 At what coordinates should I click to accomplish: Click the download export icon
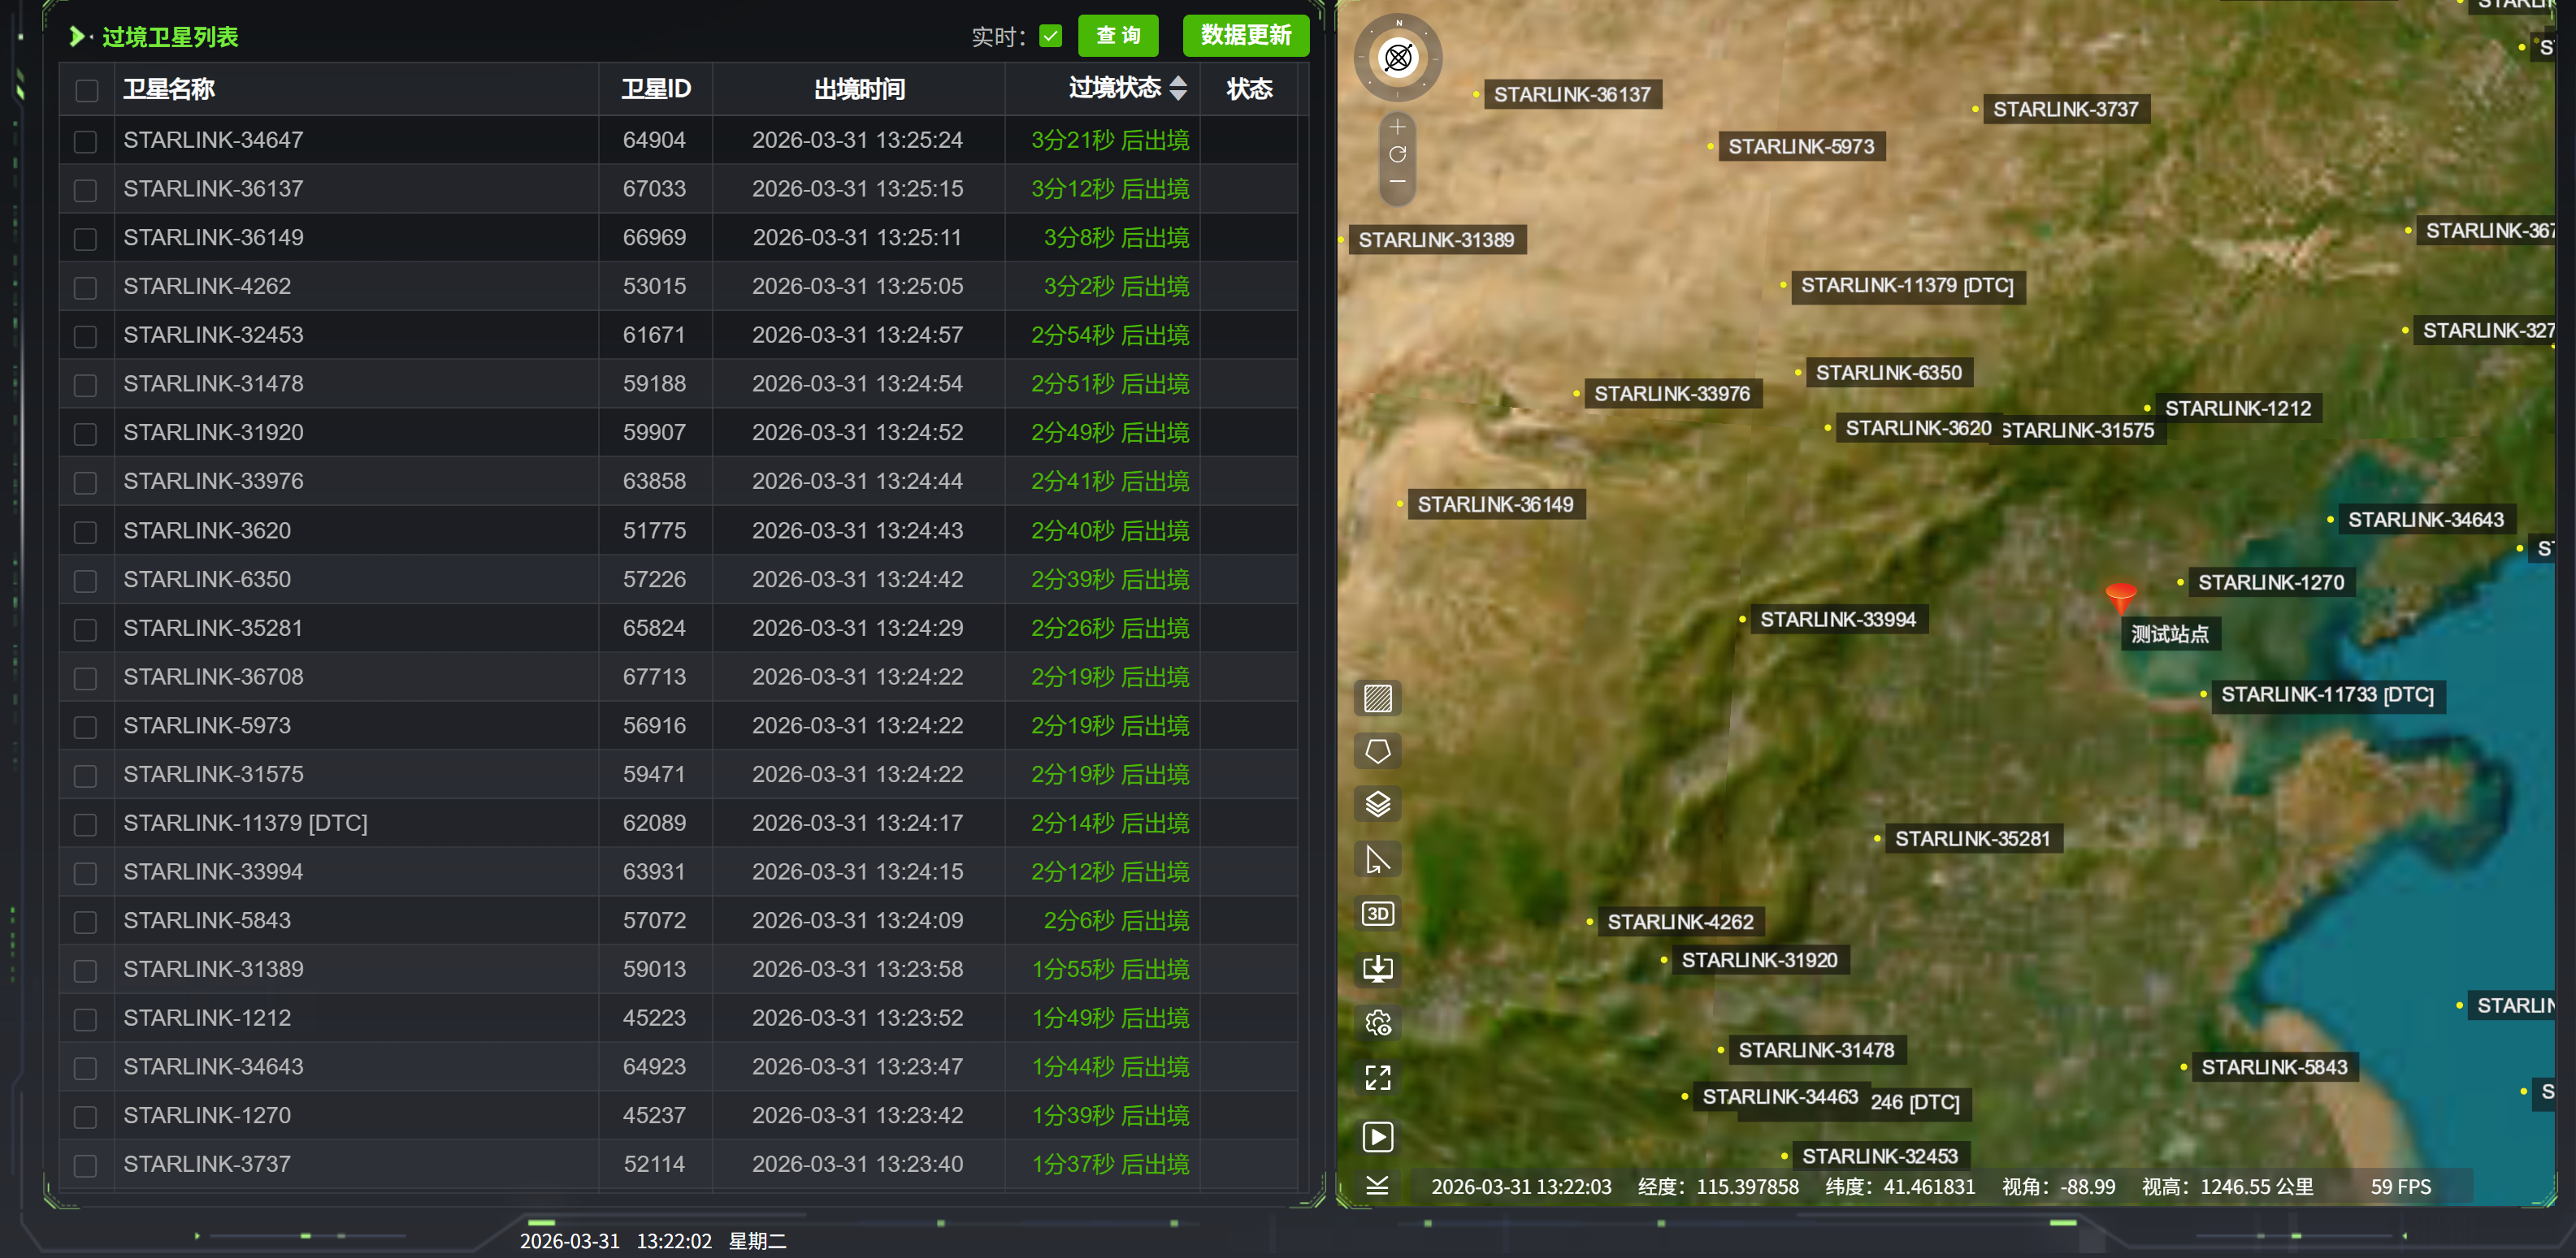point(1377,968)
